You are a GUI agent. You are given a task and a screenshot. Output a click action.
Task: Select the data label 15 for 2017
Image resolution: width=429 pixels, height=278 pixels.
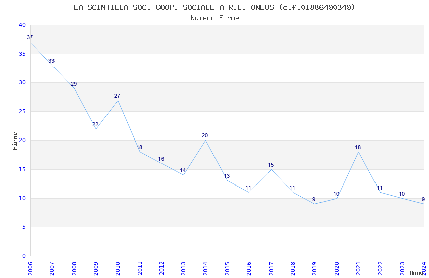coord(271,165)
